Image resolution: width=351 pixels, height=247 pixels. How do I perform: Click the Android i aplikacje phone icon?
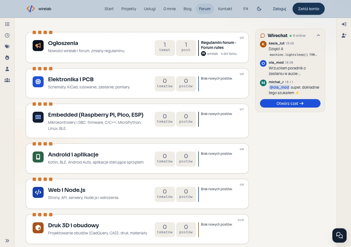pos(38,157)
